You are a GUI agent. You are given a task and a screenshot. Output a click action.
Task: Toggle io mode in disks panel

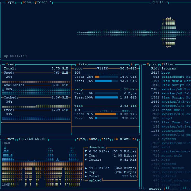pos(132,64)
